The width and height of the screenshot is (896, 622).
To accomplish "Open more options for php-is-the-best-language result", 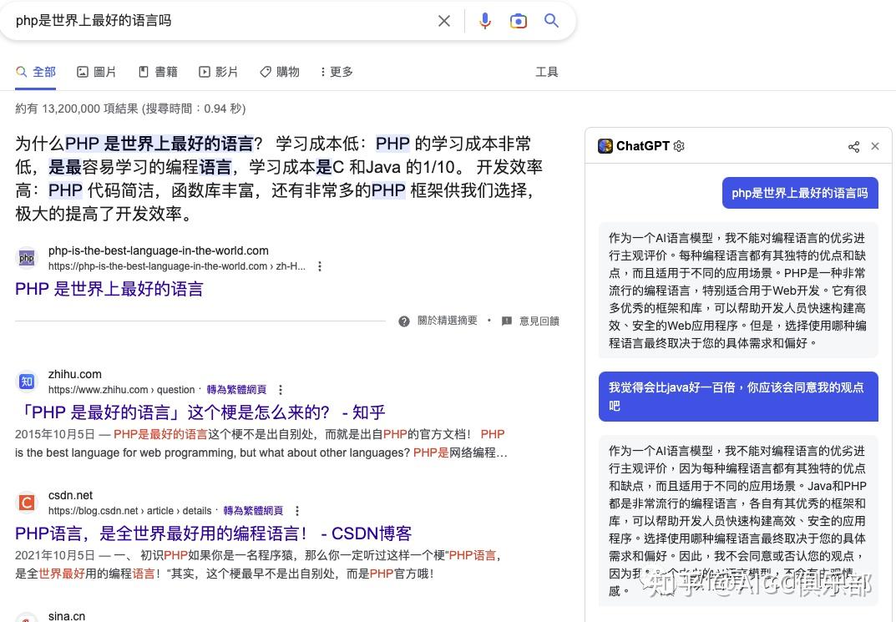I will click(x=320, y=266).
